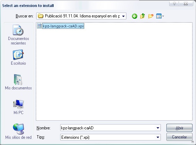
Task: Go back with the green arrow icon
Action: click(134, 16)
